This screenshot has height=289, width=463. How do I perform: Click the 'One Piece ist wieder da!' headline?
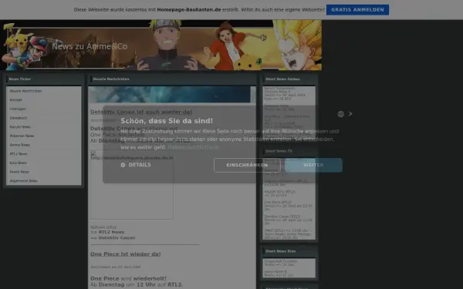(126, 254)
